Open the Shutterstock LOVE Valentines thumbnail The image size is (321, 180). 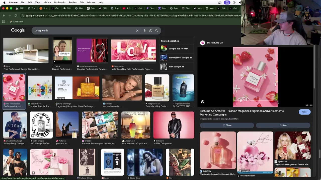[x=134, y=50]
